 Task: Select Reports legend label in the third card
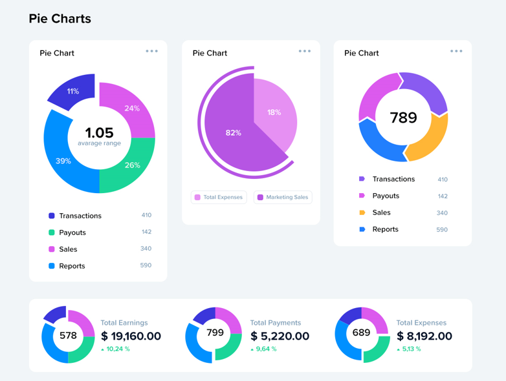pyautogui.click(x=385, y=229)
